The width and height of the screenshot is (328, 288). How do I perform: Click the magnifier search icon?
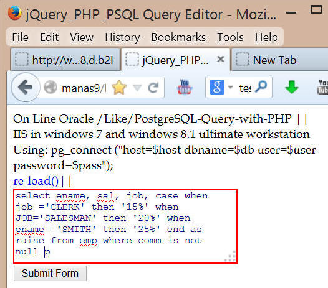261,87
